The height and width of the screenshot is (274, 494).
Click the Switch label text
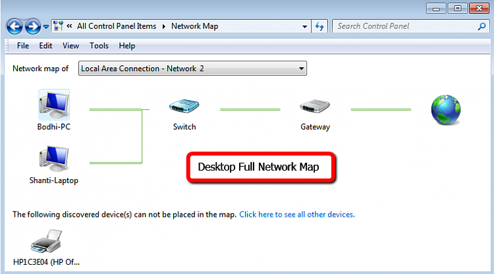coord(184,127)
